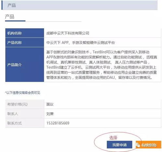Click the note *以下信息仅高级会员可见

pyautogui.click(x=23, y=93)
